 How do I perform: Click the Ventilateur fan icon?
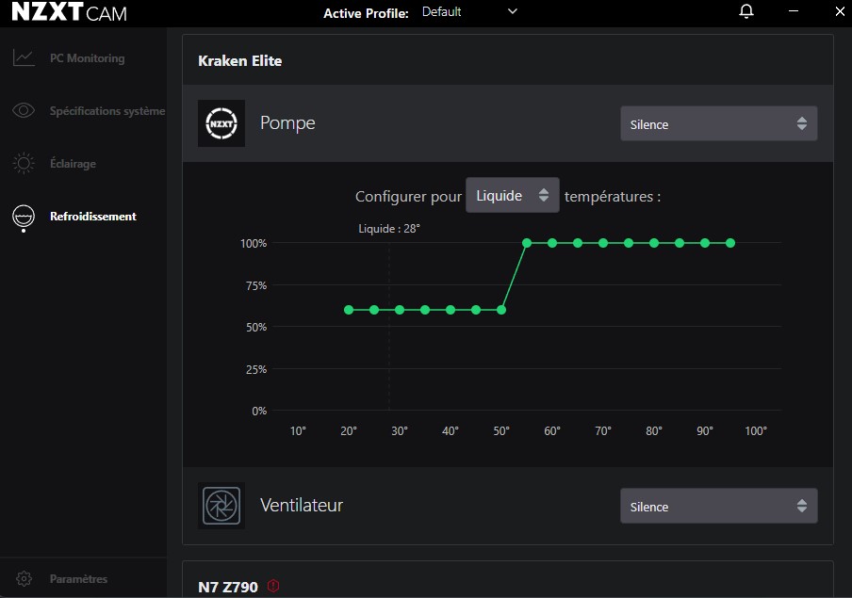pyautogui.click(x=221, y=506)
